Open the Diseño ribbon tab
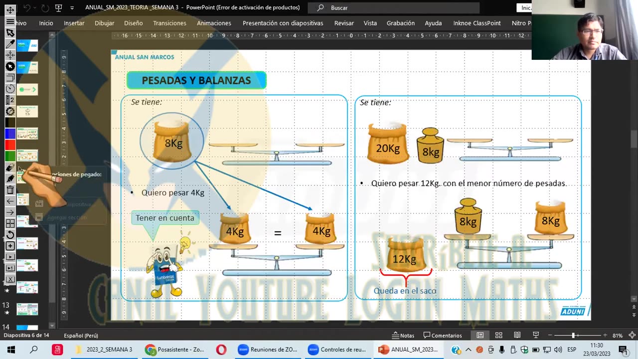 [133, 23]
